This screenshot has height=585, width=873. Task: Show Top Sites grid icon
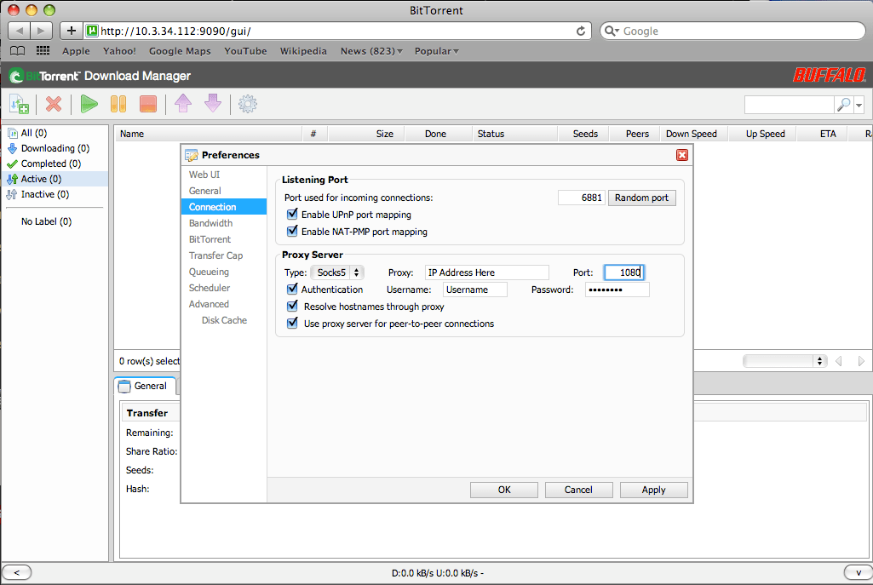coord(43,50)
